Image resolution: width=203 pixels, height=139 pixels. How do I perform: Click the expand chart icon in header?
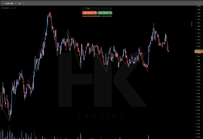(200, 3)
